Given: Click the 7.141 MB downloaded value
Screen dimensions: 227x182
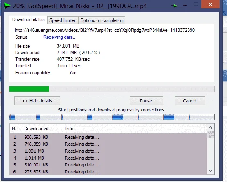Looking at the screenshot, I should (78, 53).
